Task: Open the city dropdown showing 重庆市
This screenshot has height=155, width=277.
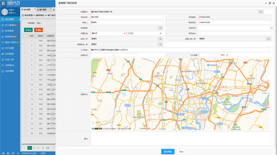Action: pyautogui.click(x=108, y=33)
